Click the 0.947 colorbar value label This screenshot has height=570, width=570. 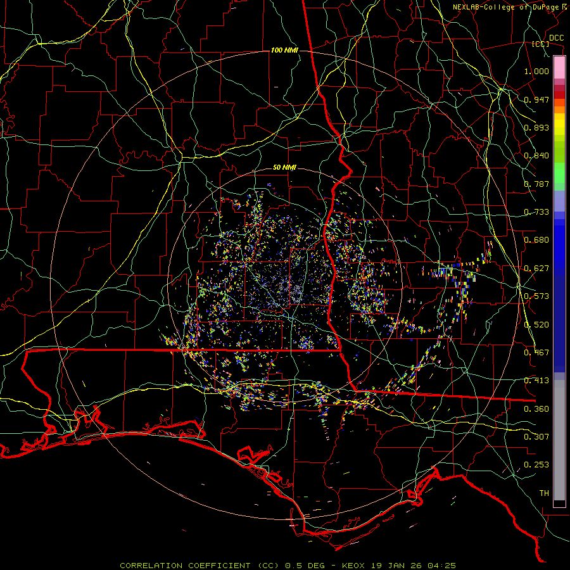[536, 99]
